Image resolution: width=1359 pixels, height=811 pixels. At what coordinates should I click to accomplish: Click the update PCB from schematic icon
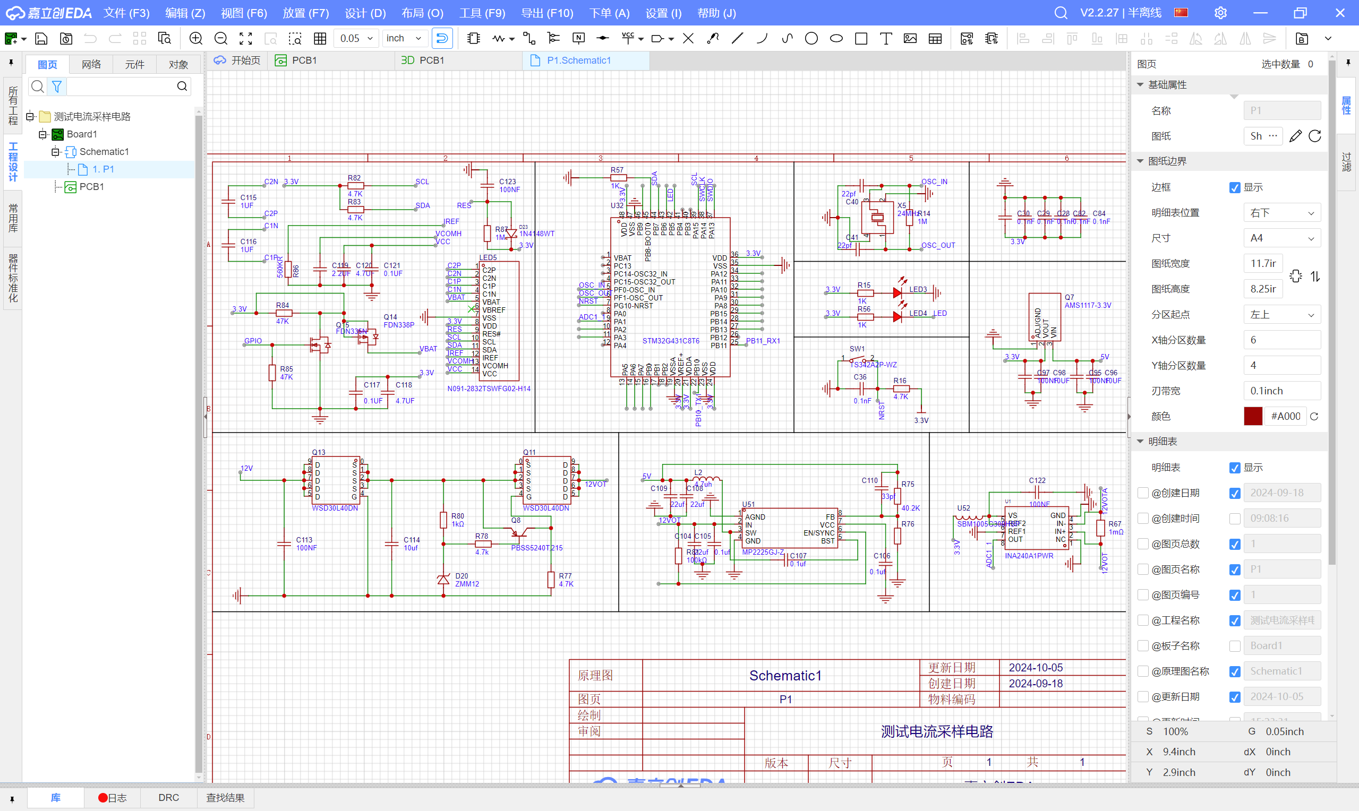click(x=967, y=38)
